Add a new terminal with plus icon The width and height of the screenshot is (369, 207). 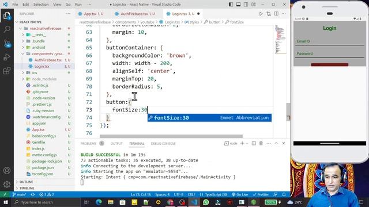(242, 143)
